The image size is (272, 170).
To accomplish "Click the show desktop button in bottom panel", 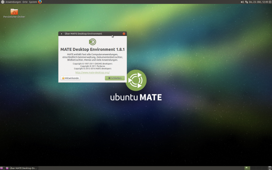I will tap(1, 168).
